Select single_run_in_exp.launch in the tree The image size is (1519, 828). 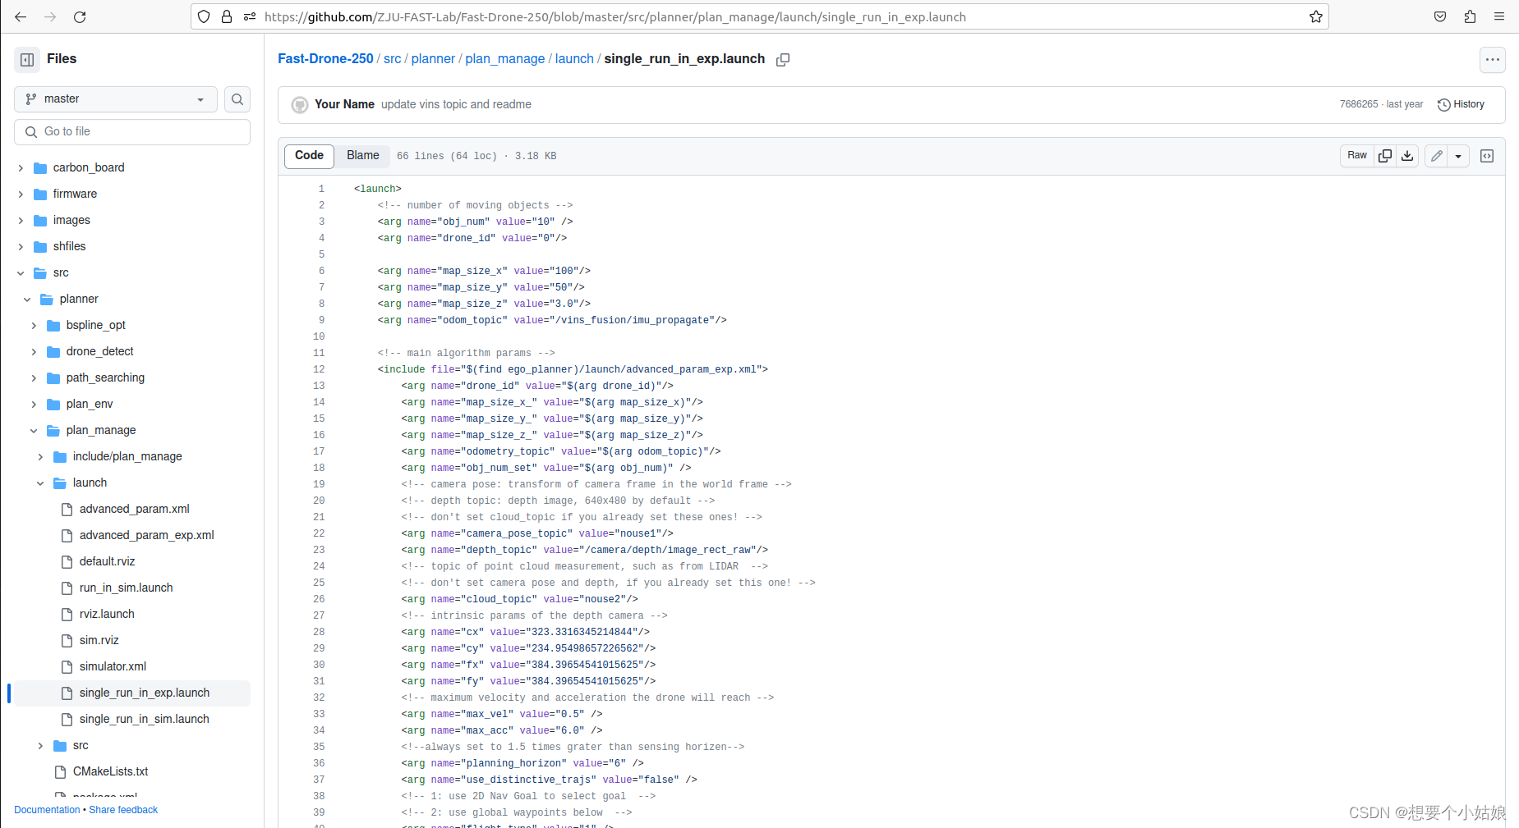[x=132, y=693]
